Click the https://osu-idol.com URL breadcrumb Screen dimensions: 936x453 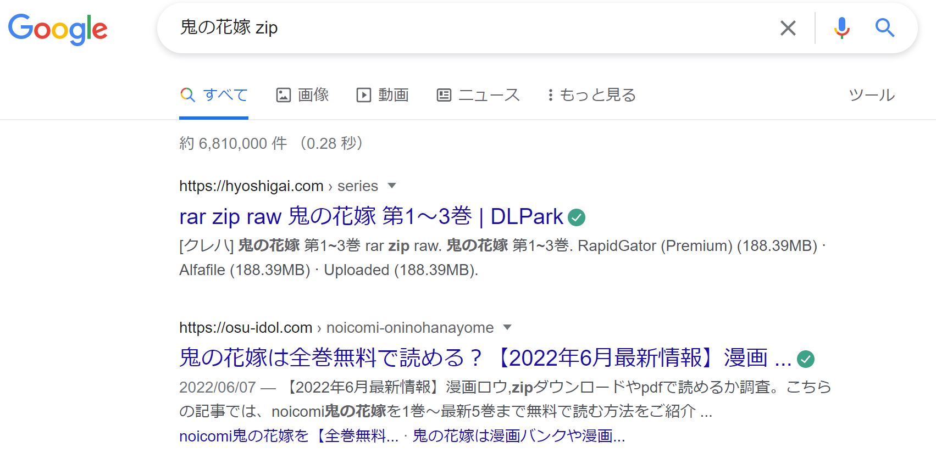246,328
